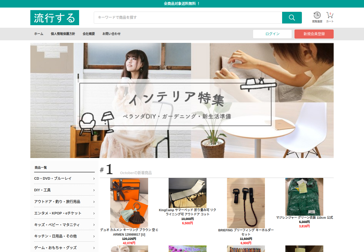The height and width of the screenshot is (252, 364).
Task: Open KingCamp サマーベッド product title
Action: click(x=188, y=212)
